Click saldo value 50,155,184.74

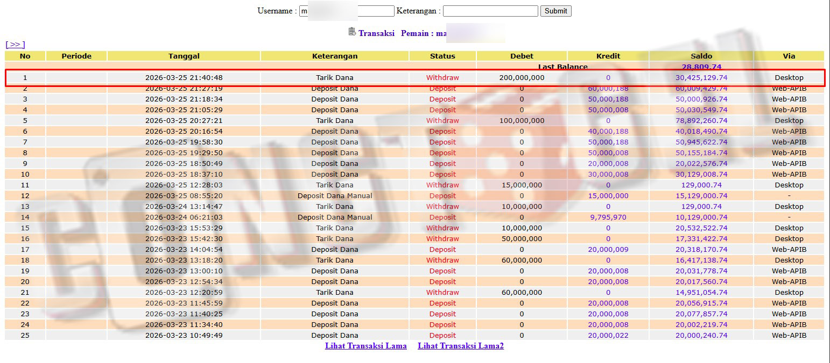(701, 153)
